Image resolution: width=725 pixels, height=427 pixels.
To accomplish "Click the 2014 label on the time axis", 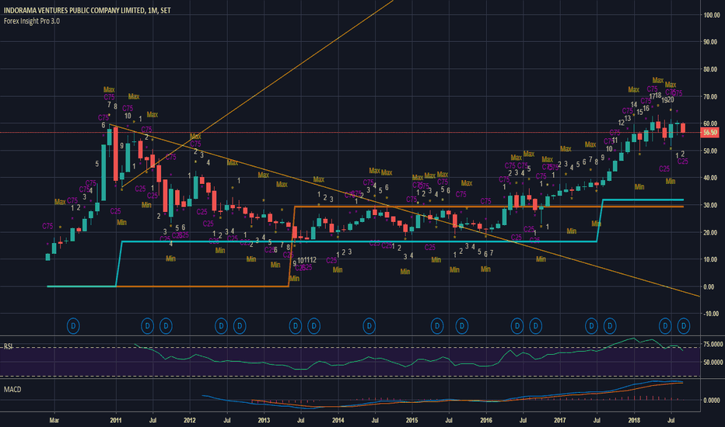I will point(338,420).
